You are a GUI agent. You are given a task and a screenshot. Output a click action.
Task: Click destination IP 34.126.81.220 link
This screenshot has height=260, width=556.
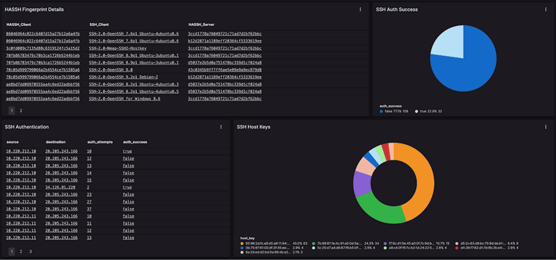point(62,186)
